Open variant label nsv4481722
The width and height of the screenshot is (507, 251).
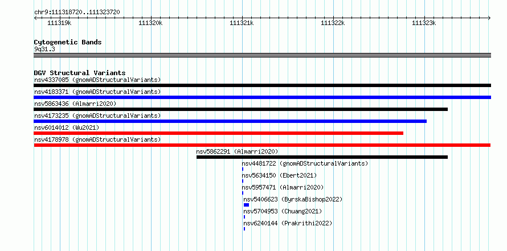(x=305, y=163)
